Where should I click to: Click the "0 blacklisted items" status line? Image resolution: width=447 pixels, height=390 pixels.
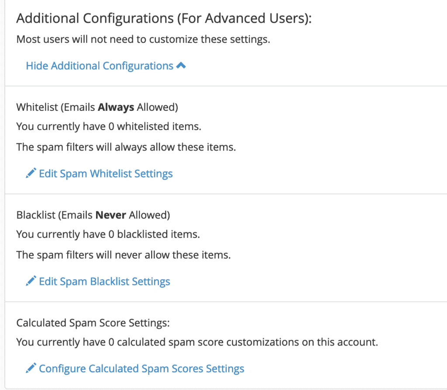[x=108, y=234]
